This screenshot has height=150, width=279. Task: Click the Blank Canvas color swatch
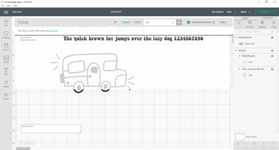tap(240, 137)
